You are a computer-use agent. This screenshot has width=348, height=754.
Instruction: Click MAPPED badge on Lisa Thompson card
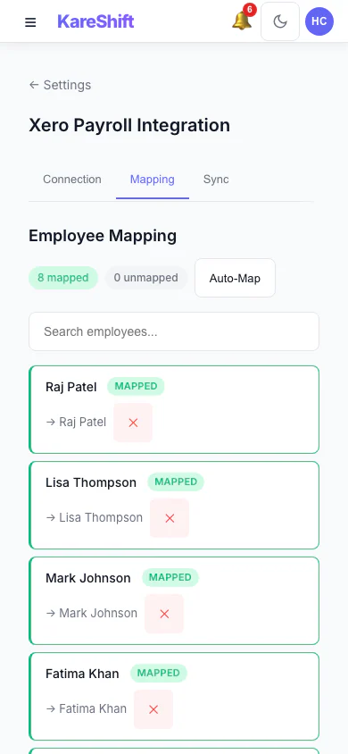176,482
